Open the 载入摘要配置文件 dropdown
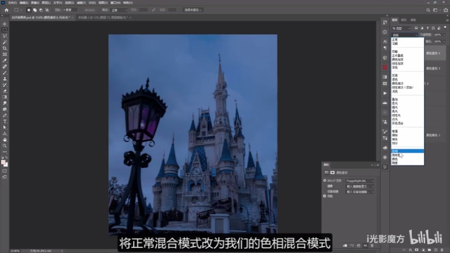Screen dimensions: 450x253 tap(359, 186)
